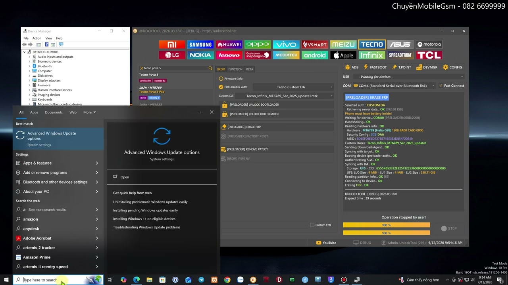This screenshot has width=508, height=285.
Task: Toggle the Fast Connect checkbox
Action: 441,85
